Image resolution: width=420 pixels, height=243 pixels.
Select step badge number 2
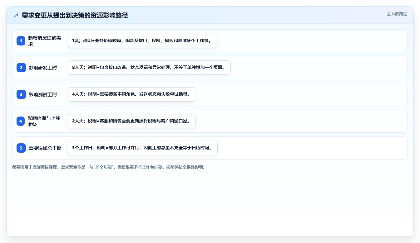click(x=21, y=68)
